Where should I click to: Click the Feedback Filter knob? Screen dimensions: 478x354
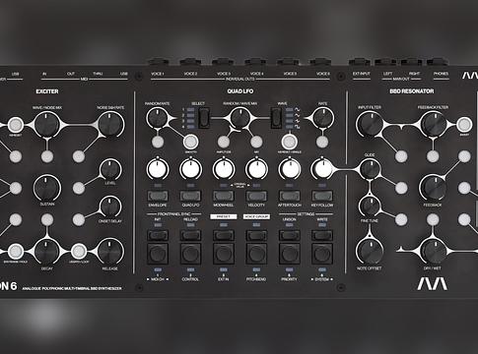click(x=433, y=125)
